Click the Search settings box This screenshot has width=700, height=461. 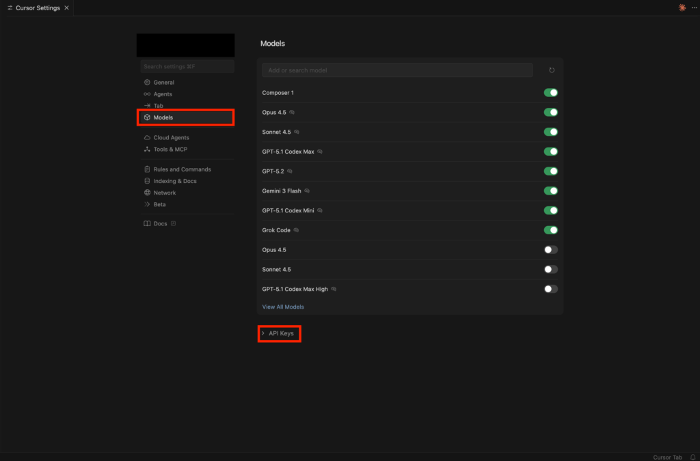coord(187,66)
